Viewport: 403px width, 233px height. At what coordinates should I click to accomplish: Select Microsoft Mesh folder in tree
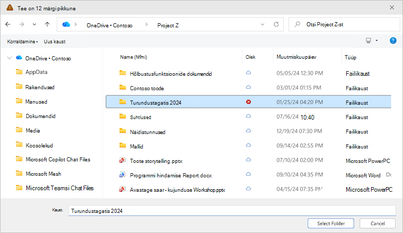pos(43,174)
